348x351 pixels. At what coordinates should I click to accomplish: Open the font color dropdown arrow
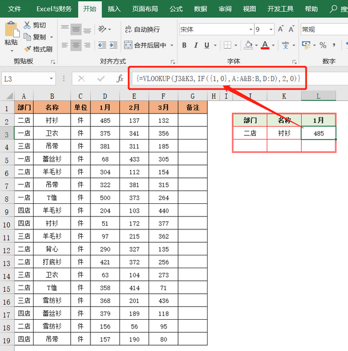(273, 45)
